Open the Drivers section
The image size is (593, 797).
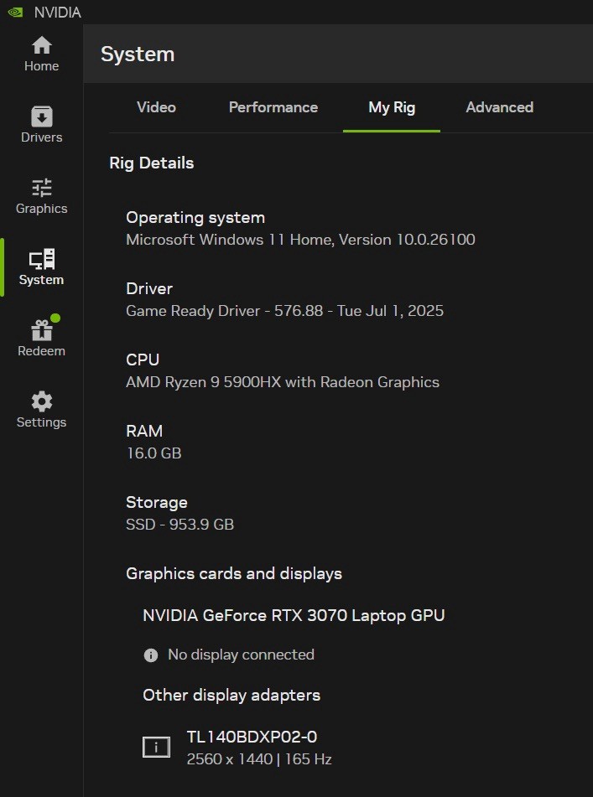(x=42, y=125)
